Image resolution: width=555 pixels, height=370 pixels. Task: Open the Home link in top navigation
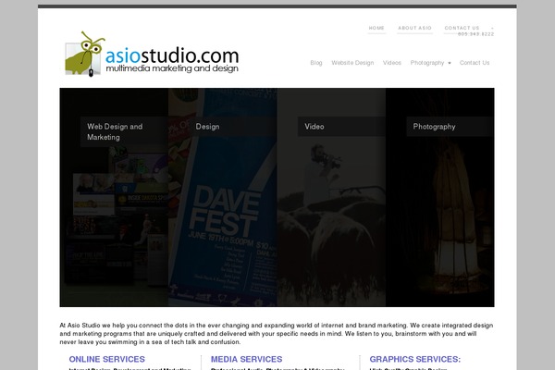point(376,28)
